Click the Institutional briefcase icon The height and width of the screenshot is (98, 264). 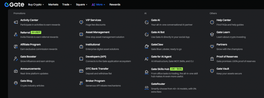[x=81, y=47]
